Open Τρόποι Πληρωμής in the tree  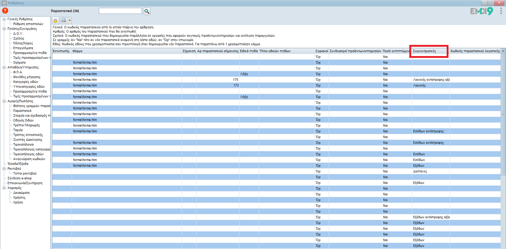point(26,125)
